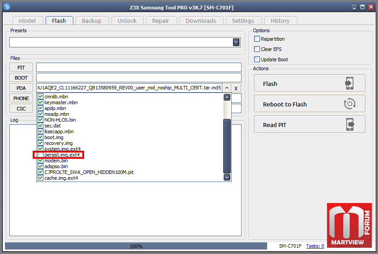Switch to the Downloads tab
The width and height of the screenshot is (378, 254).
click(201, 21)
